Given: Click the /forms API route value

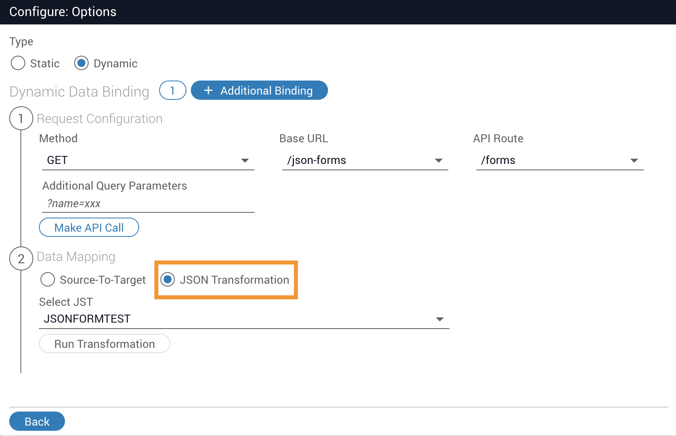Looking at the screenshot, I should point(498,160).
